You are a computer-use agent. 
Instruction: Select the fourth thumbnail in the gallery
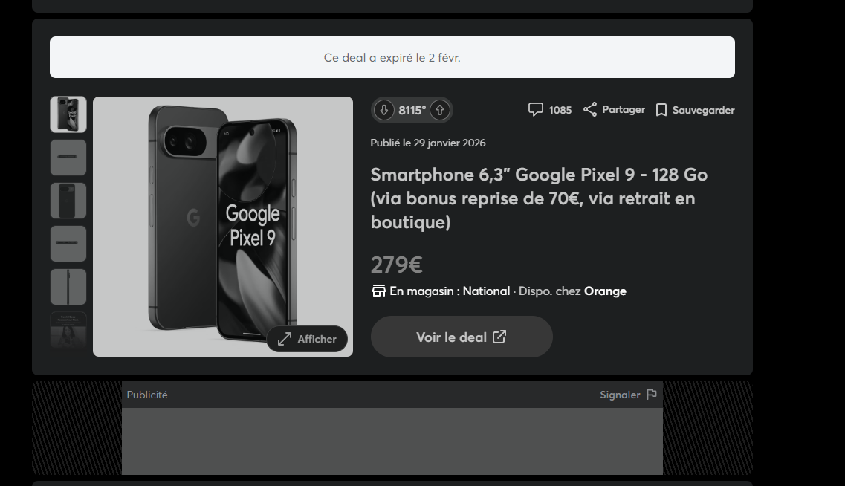(x=68, y=244)
